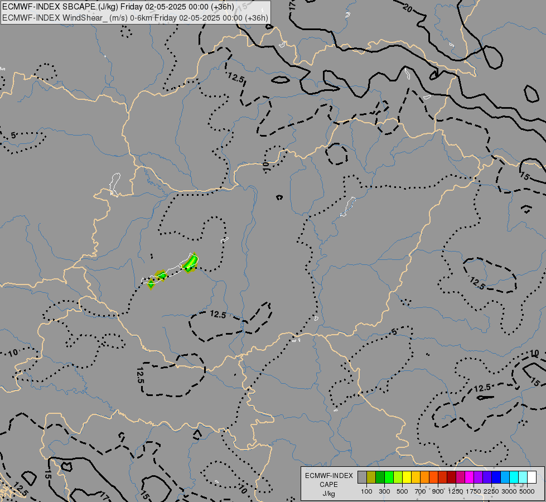Click the pale cyan swatch beside white
Screen dimensions: 546x502
click(x=523, y=477)
